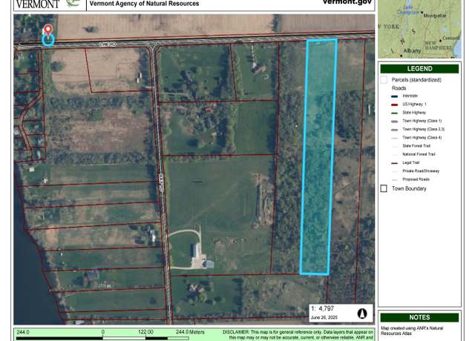Click the NOTES header bar
Image resolution: width=475 pixels, height=341 pixels.
pos(419,317)
